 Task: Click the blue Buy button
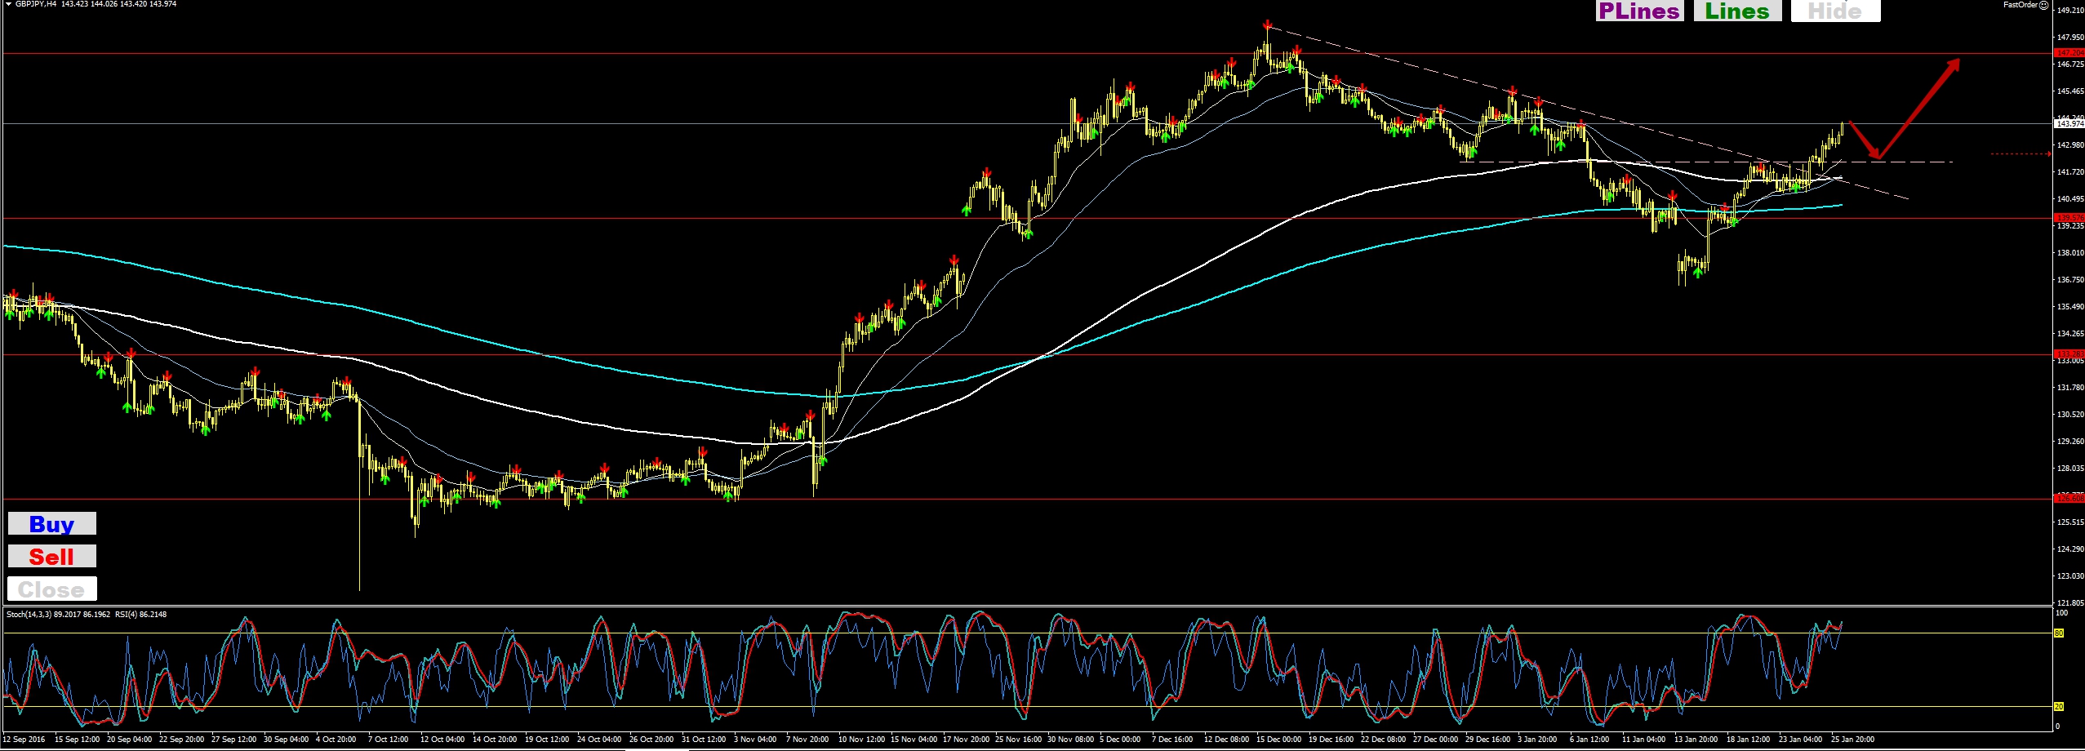point(52,523)
